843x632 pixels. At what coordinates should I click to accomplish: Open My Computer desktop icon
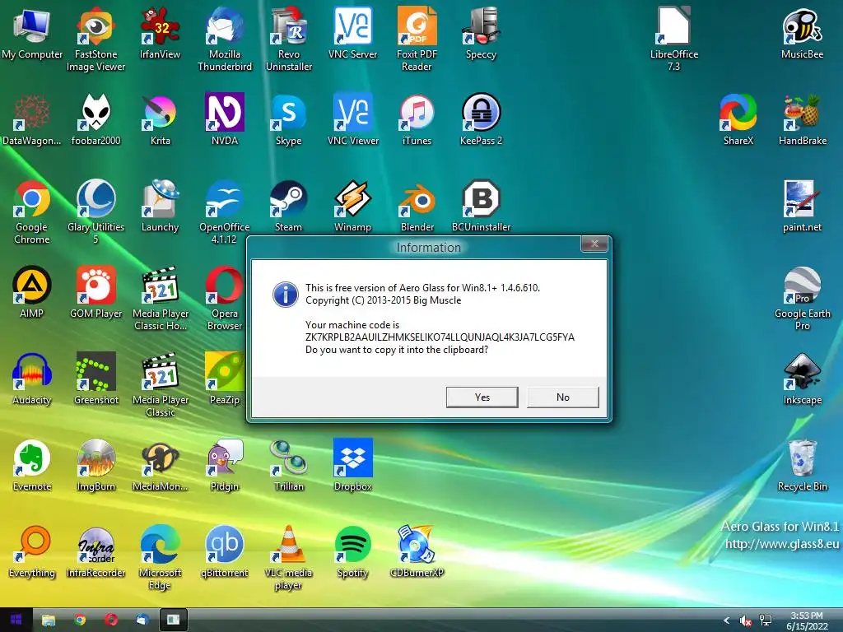[x=32, y=33]
